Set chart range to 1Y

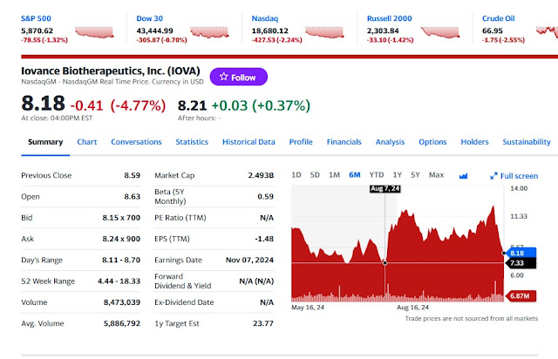tap(398, 175)
